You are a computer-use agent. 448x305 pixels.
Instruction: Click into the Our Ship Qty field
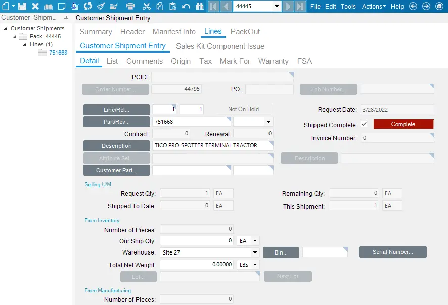coord(197,241)
